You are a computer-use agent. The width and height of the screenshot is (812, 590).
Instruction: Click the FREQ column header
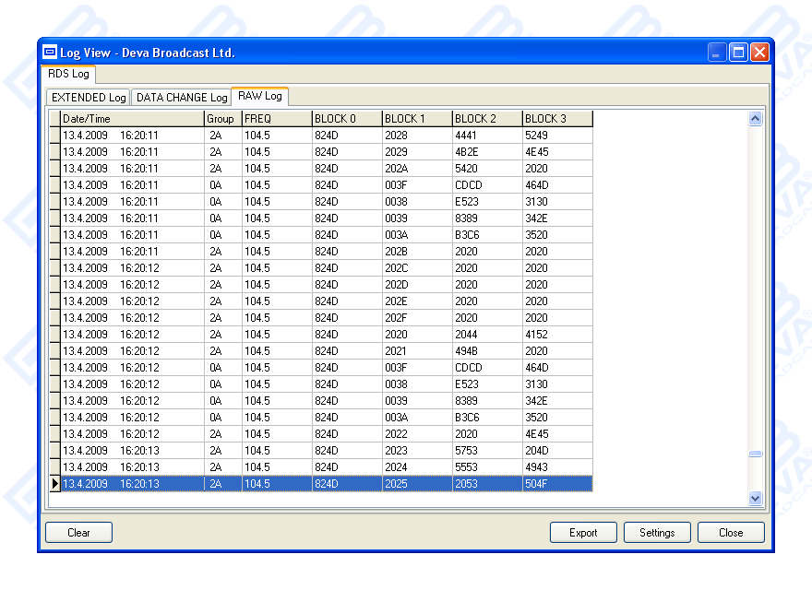tap(276, 119)
